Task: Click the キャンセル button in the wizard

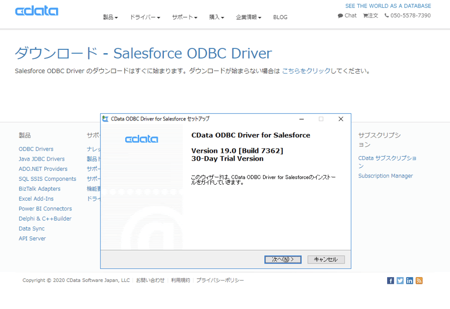Action: 326,260
